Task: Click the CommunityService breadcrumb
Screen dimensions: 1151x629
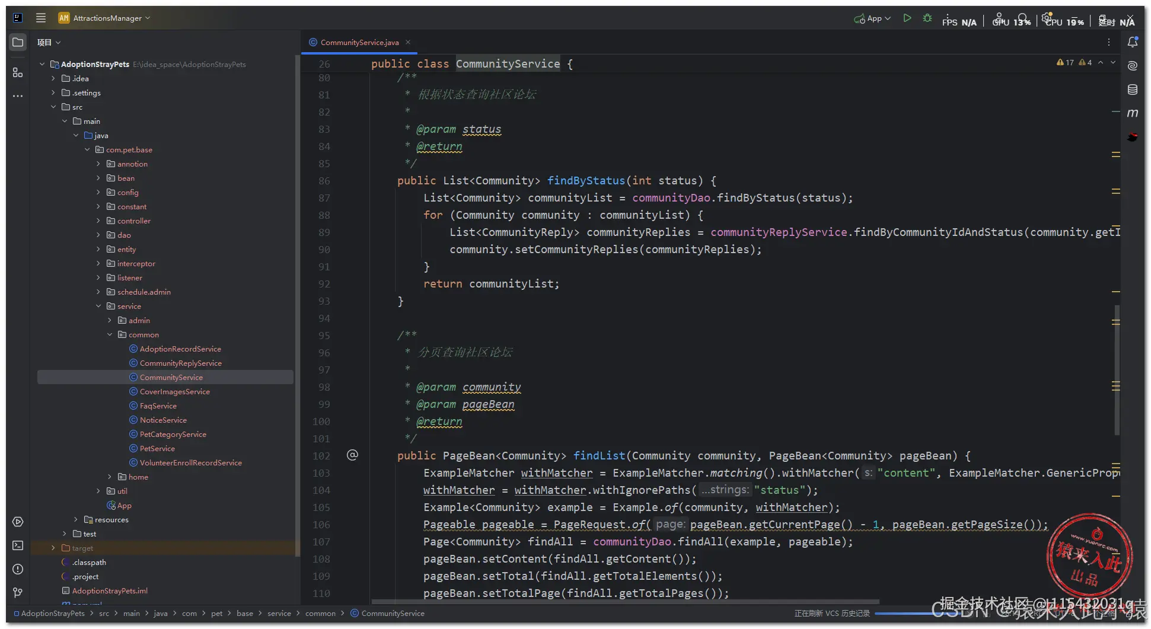Action: coord(388,613)
